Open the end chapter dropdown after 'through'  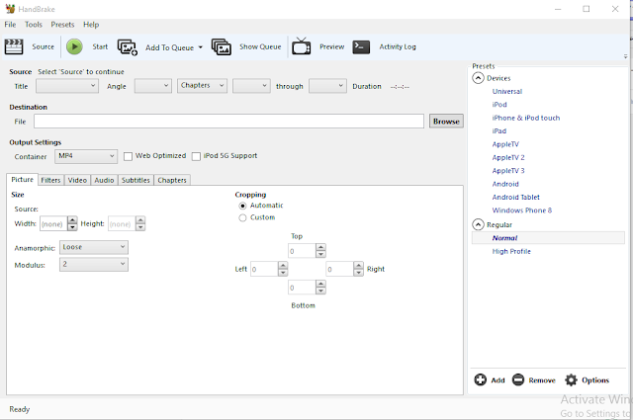pyautogui.click(x=327, y=86)
